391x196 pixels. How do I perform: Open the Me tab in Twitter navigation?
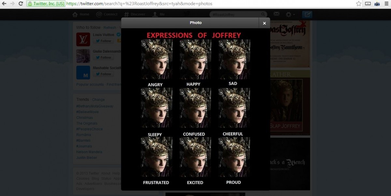click(x=159, y=14)
